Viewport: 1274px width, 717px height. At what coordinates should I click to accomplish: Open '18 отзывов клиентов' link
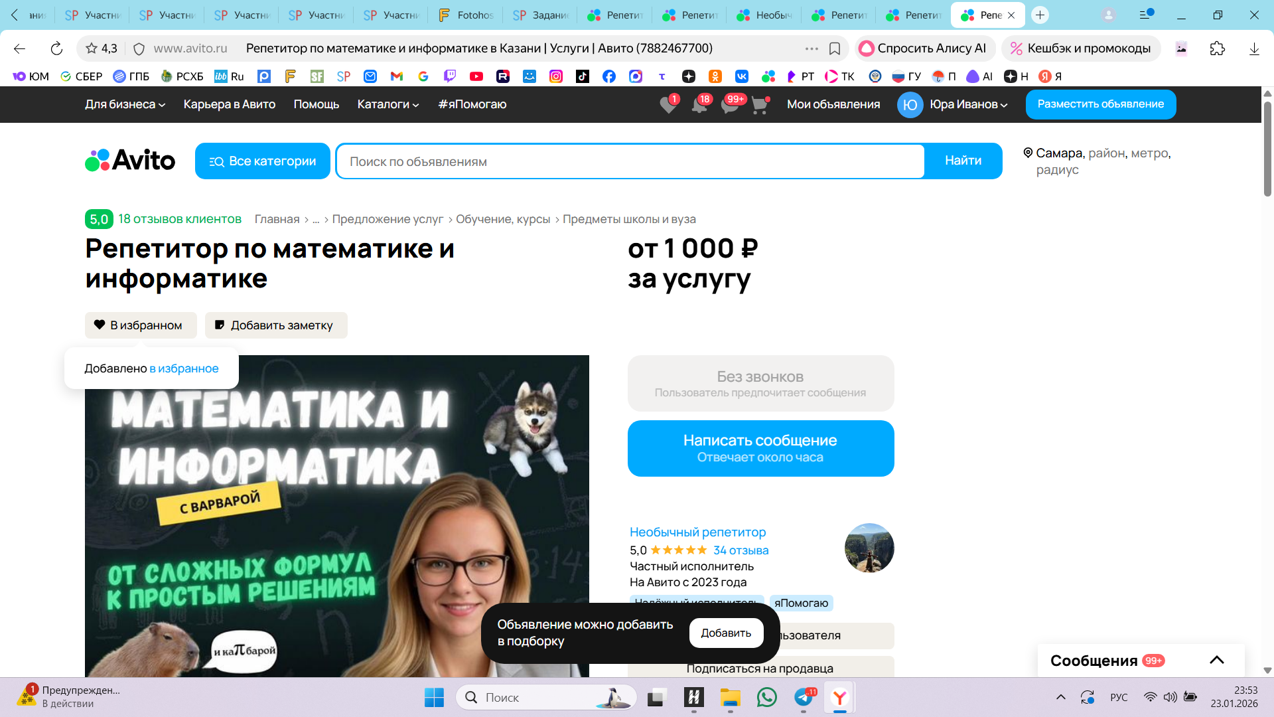tap(179, 219)
